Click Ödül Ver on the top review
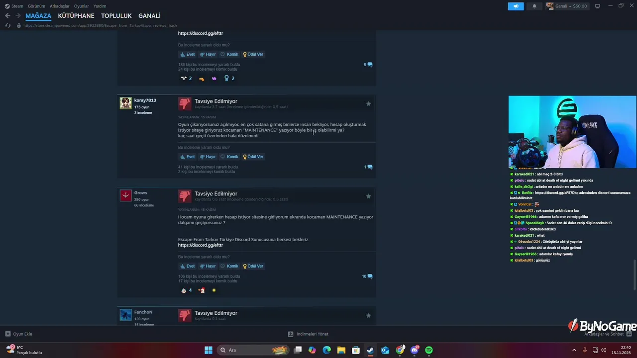Viewport: 637px width, 358px height. [x=253, y=54]
